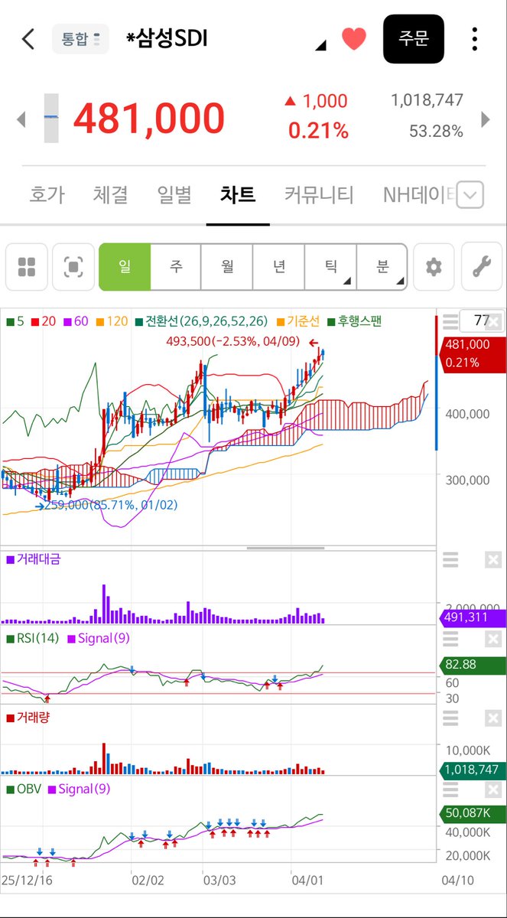507x918 pixels.
Task: Close the OBV panel
Action: [x=493, y=789]
